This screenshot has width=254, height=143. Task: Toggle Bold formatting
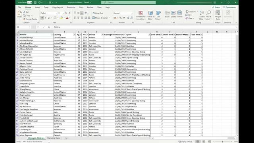tap(42, 18)
